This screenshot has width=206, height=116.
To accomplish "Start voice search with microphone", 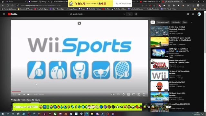I will coord(136,14).
